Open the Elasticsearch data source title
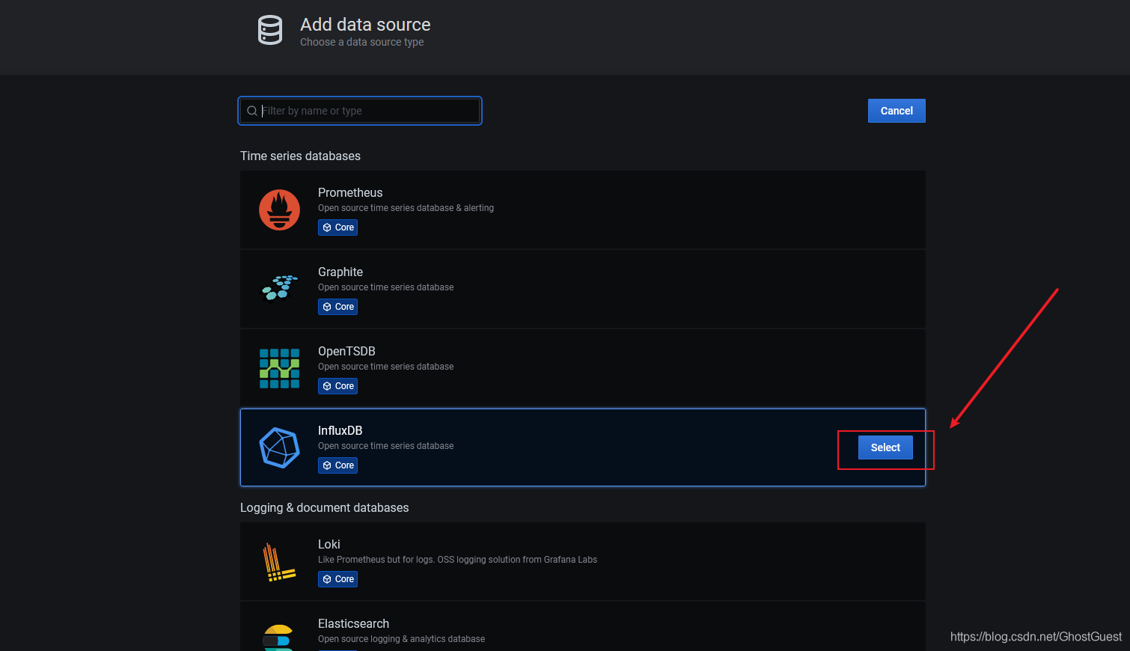This screenshot has width=1130, height=651. 353,623
